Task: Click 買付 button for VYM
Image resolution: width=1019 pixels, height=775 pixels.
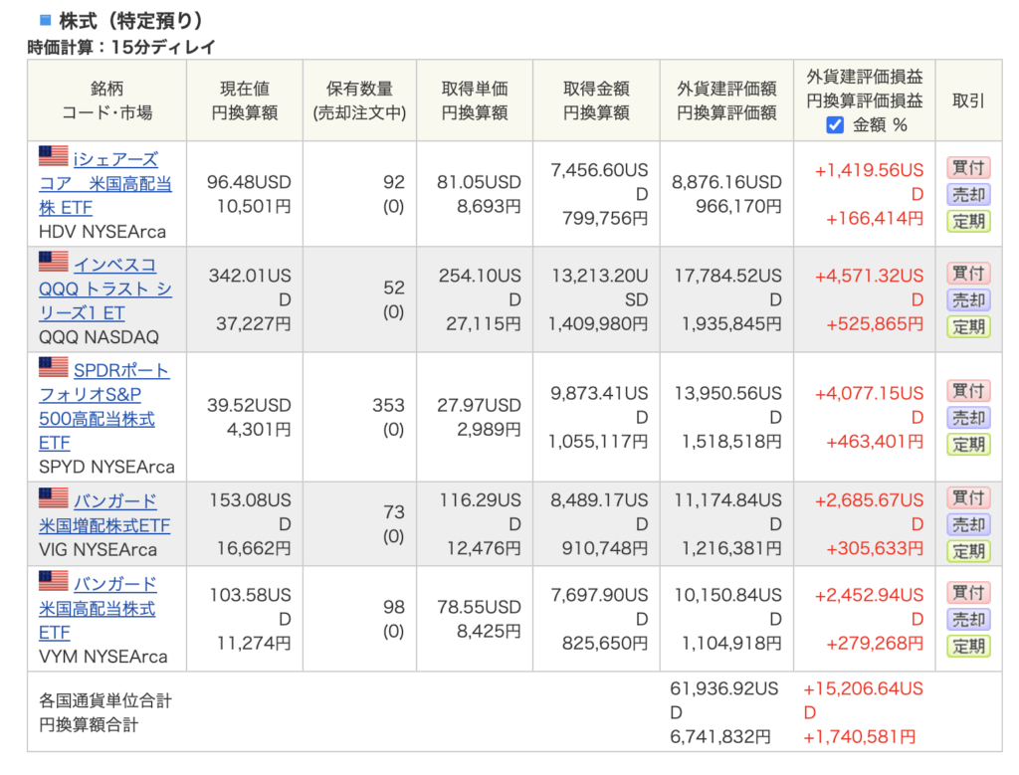Action: [968, 593]
